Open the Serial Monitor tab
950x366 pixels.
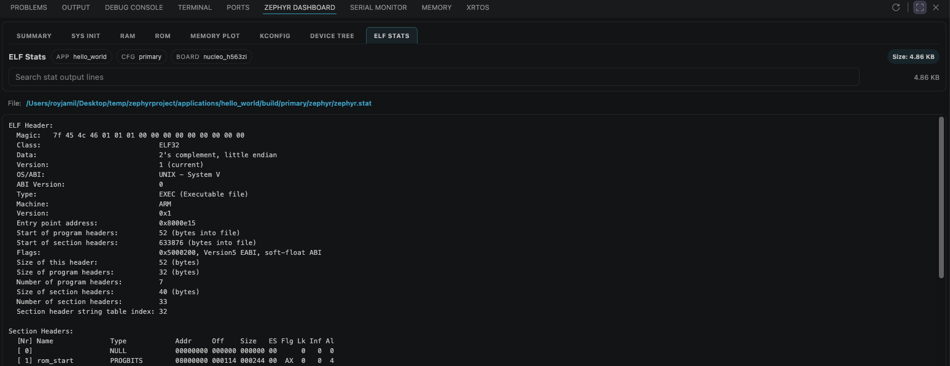click(x=378, y=7)
